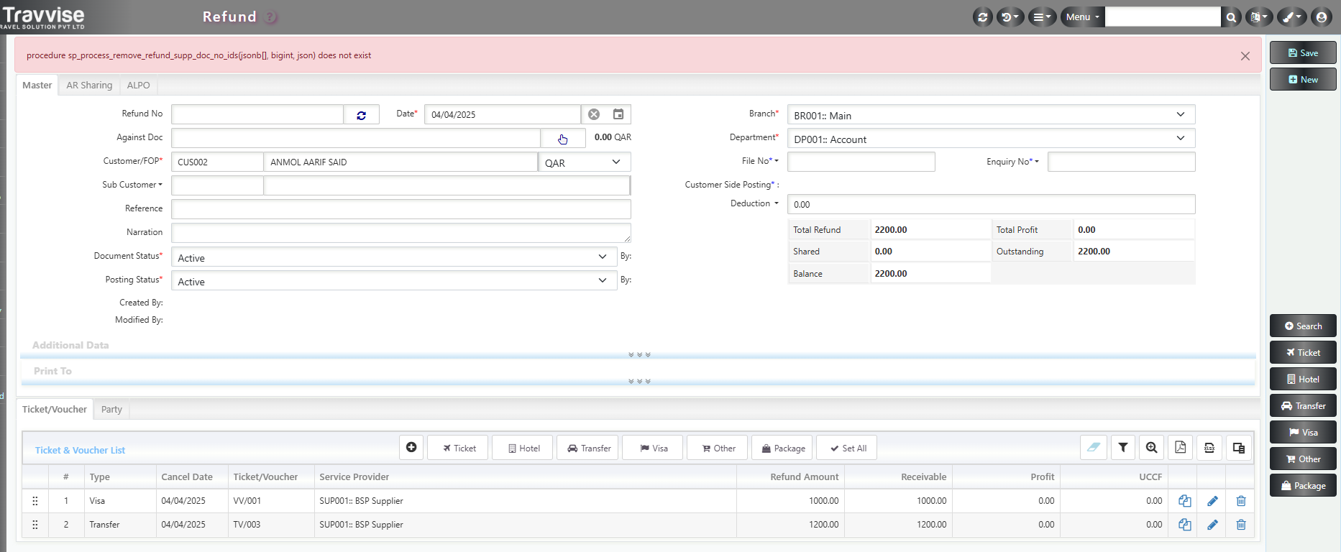1341x552 pixels.
Task: Edit the Visa VV/001 row
Action: coord(1212,501)
